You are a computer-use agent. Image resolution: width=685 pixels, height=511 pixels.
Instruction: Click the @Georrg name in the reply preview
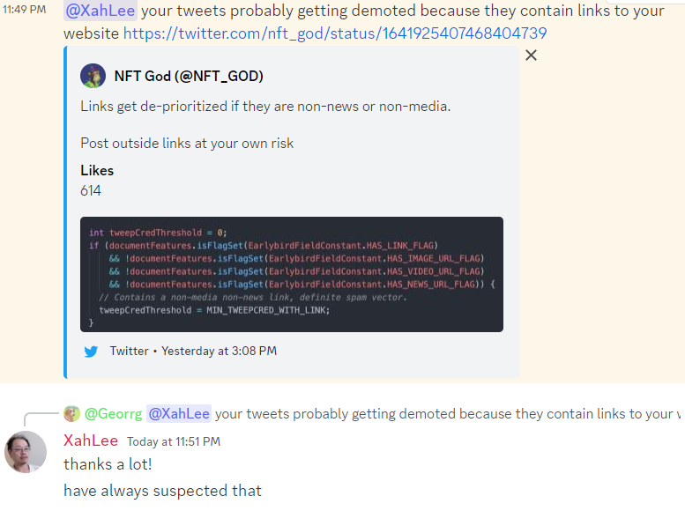[113, 413]
